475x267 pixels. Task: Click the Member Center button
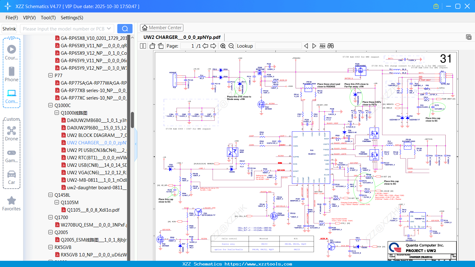pyautogui.click(x=162, y=28)
